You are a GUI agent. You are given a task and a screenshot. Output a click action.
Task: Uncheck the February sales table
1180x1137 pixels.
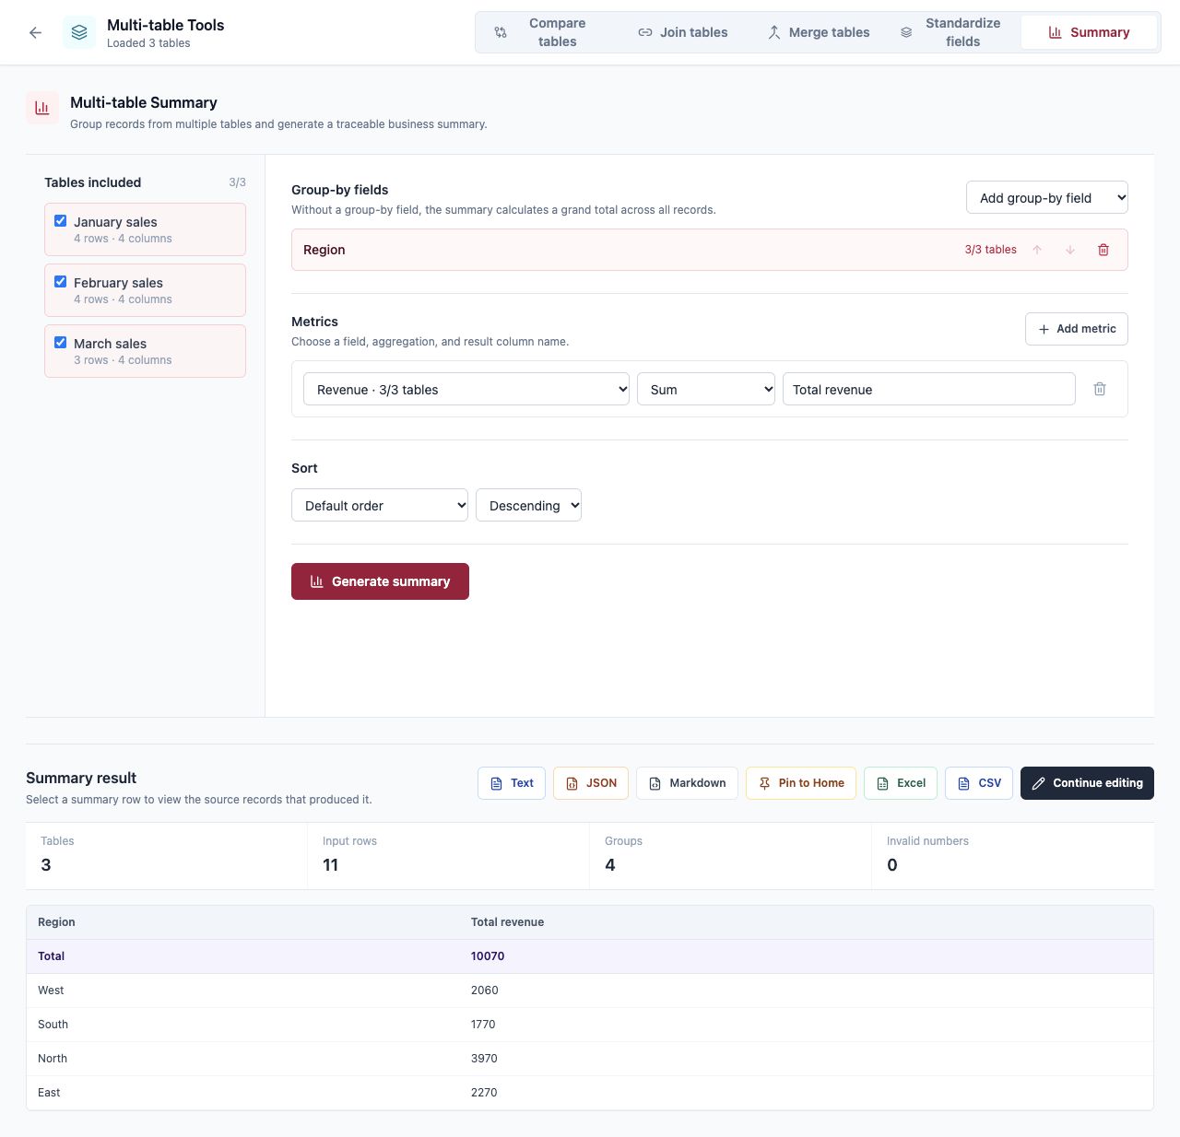pos(61,282)
